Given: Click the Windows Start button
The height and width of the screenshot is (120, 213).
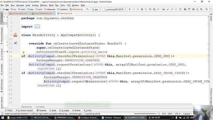Looking at the screenshot, I should (x=2, y=118).
